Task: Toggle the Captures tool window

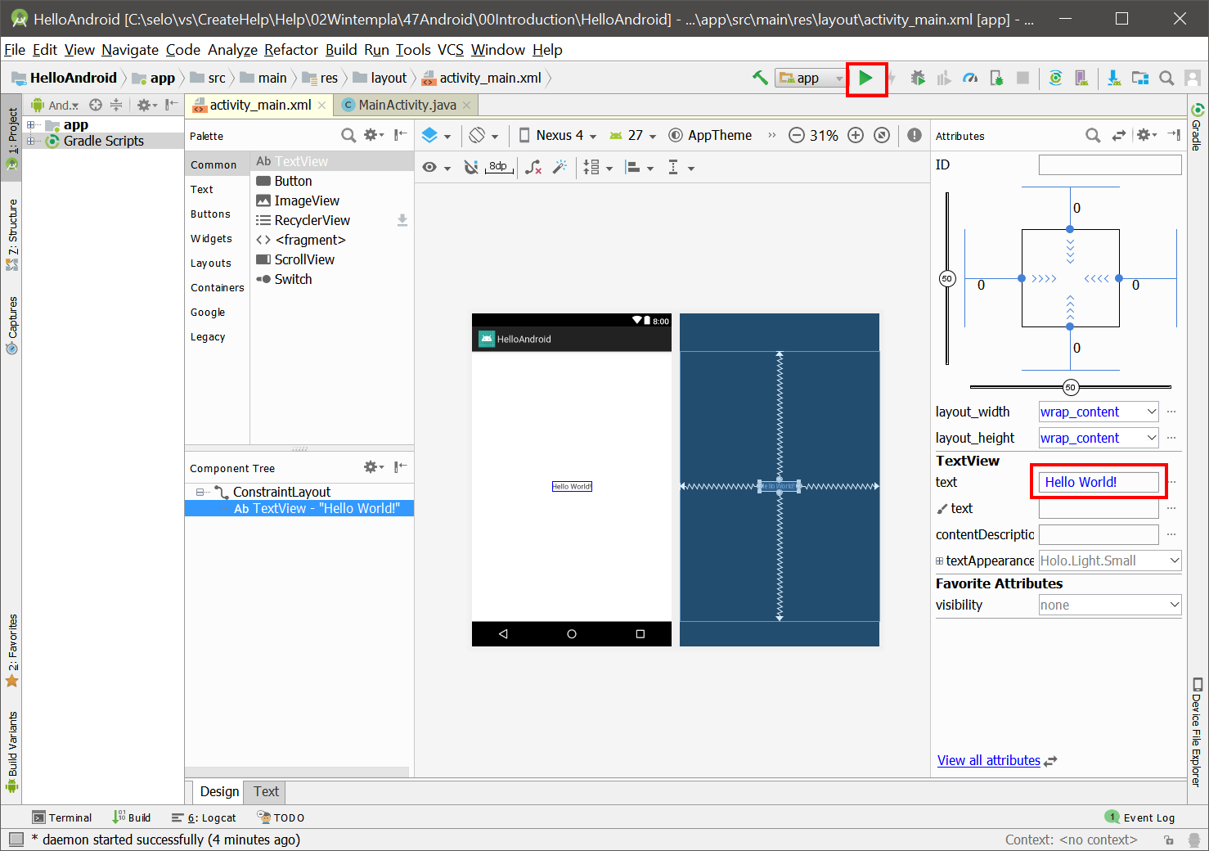Action: tap(11, 325)
